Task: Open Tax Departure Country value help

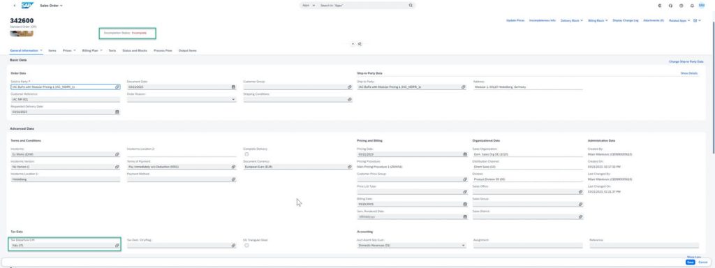Action: (117, 245)
